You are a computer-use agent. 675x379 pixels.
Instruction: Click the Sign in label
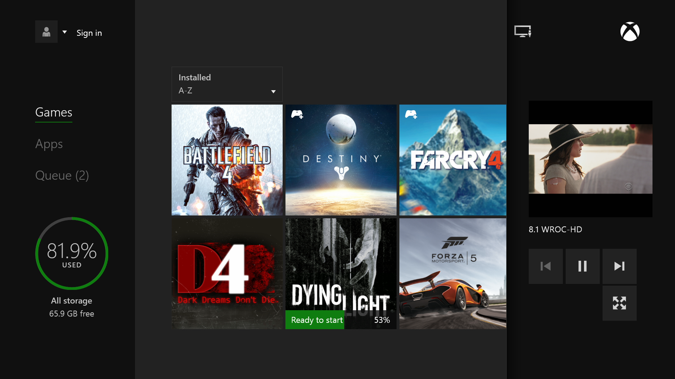[89, 33]
